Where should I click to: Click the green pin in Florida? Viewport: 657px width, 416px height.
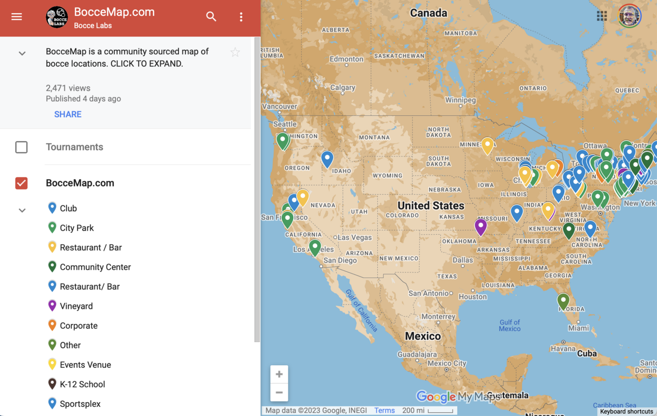point(563,301)
